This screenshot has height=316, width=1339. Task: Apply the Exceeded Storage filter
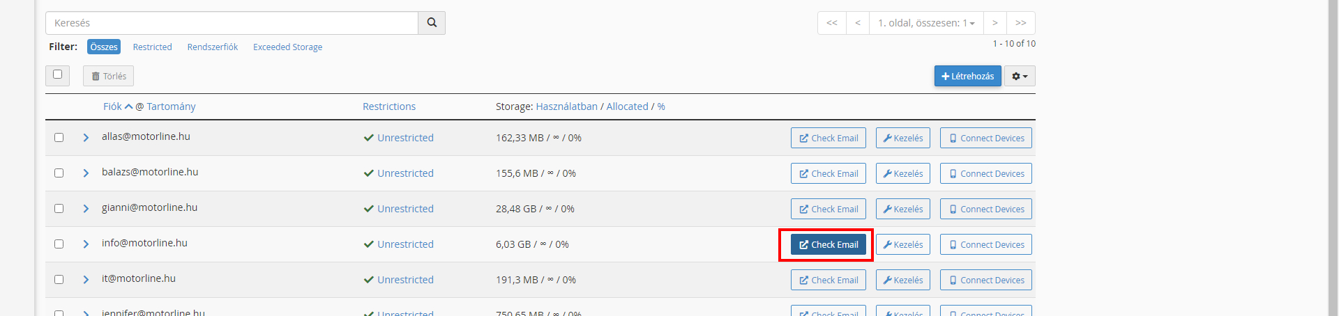[287, 47]
